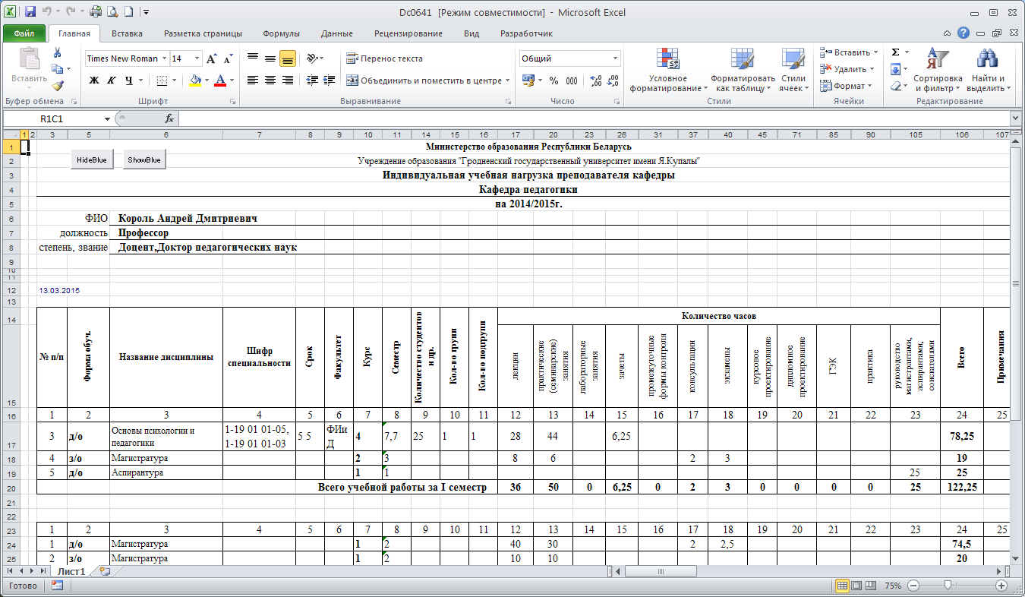Click the Insert Function fx icon
1025x597 pixels.
point(169,118)
